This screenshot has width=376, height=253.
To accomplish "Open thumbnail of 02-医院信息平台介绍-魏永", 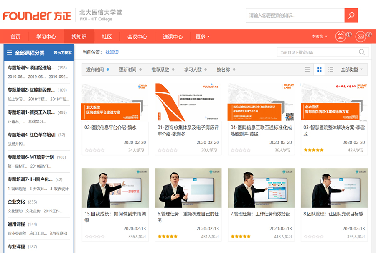I will [x=115, y=102].
